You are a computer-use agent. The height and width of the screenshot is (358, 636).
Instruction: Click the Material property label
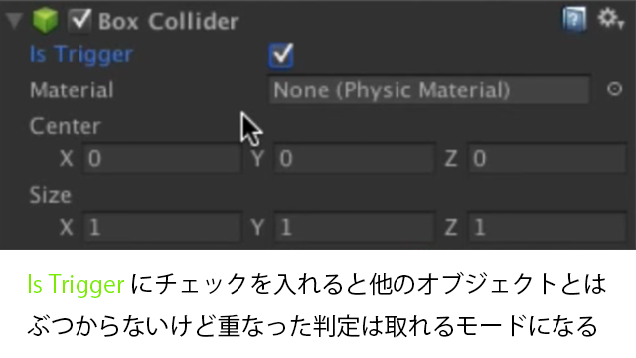(x=72, y=90)
